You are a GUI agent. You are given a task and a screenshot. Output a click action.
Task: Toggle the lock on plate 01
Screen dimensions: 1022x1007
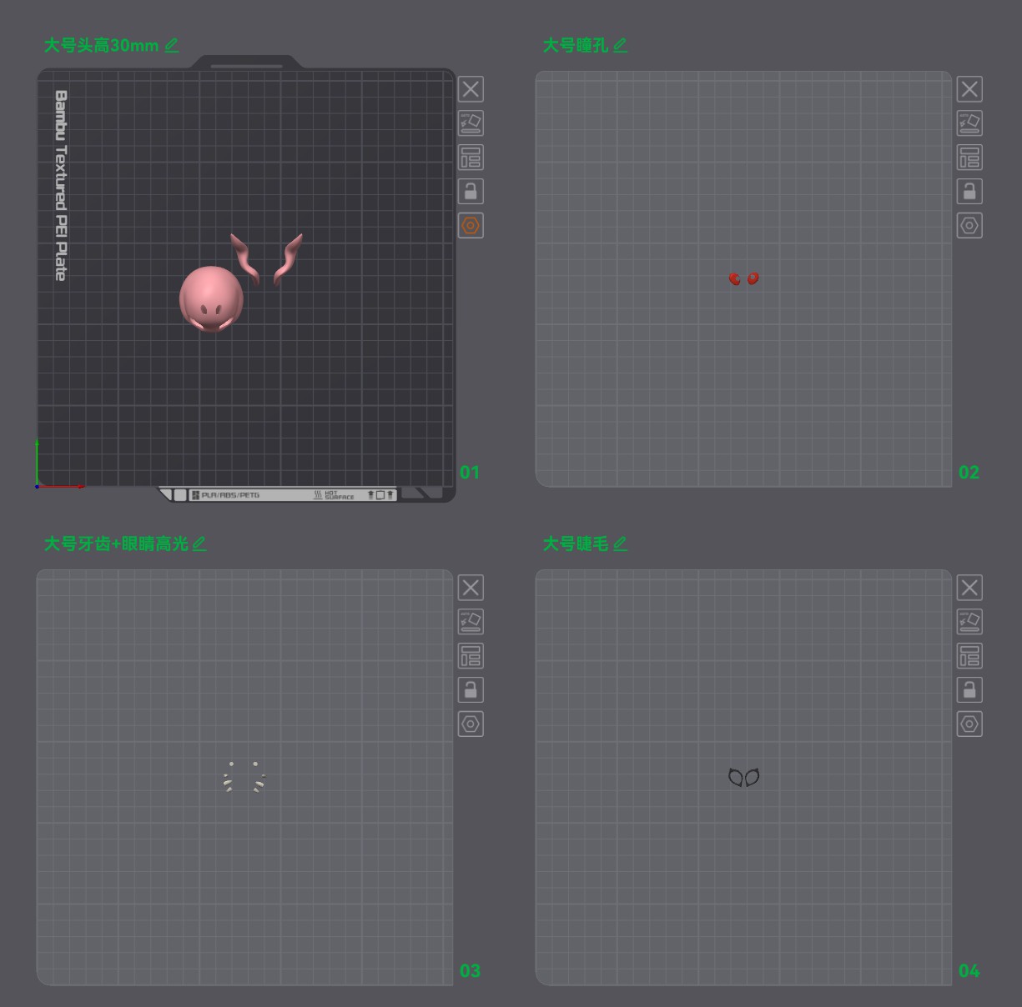[471, 192]
